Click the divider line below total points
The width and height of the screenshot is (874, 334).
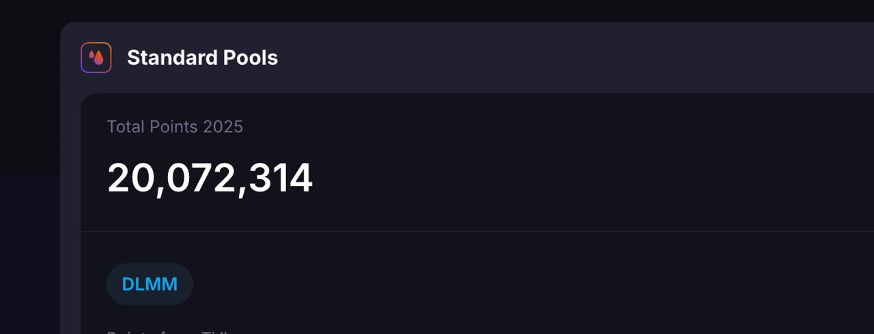pyautogui.click(x=477, y=232)
